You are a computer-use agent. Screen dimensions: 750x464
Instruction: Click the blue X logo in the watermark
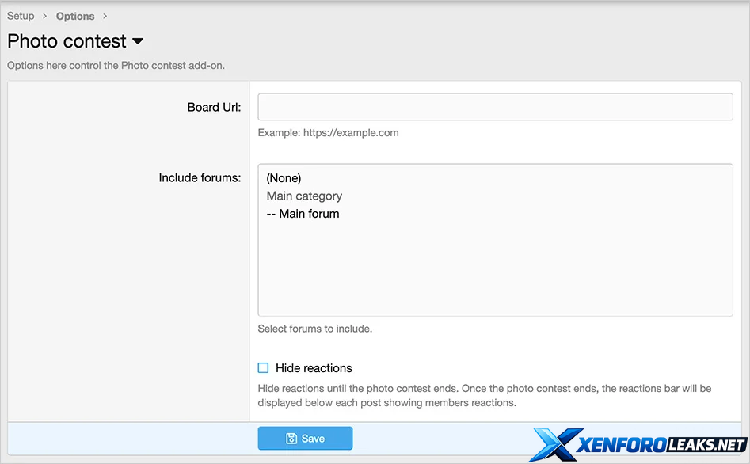tap(556, 444)
